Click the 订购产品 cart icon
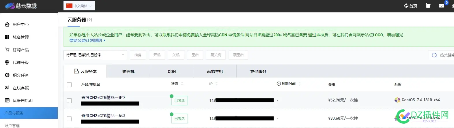The height and width of the screenshot is (128, 454). pyautogui.click(x=7, y=50)
